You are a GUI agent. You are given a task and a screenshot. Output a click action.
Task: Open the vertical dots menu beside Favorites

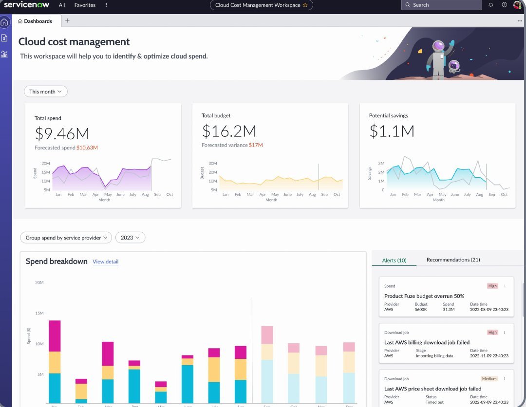click(x=106, y=5)
